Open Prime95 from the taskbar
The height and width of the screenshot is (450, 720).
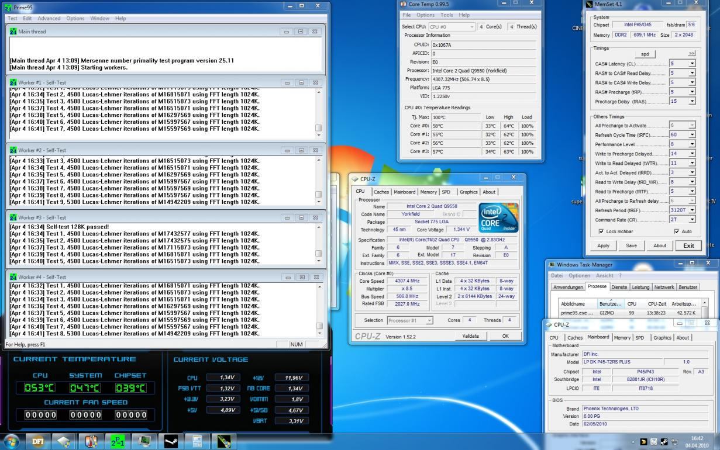tap(116, 441)
